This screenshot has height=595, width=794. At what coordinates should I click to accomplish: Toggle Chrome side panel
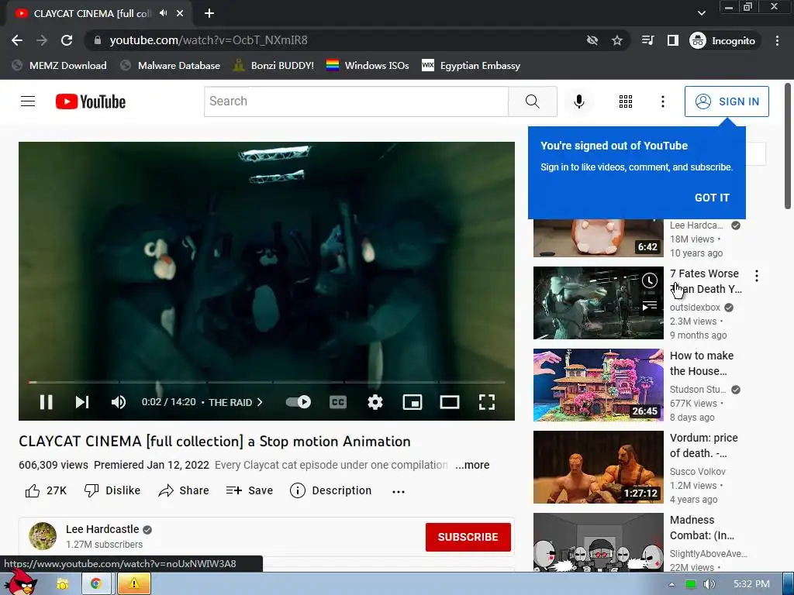(672, 40)
